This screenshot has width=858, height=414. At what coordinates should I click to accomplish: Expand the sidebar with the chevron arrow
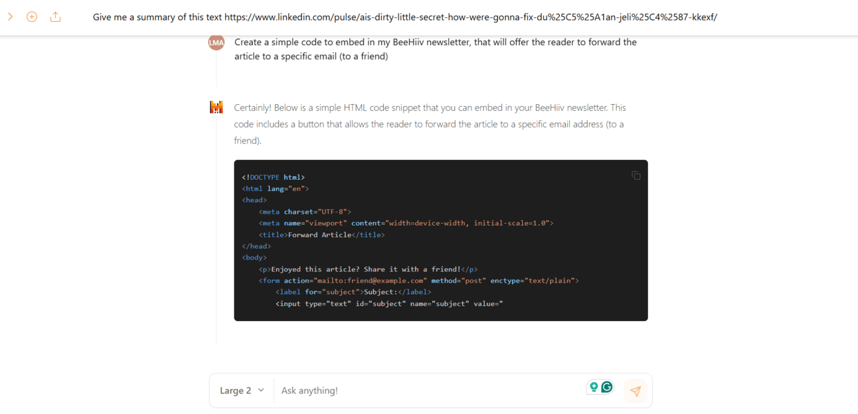[10, 17]
